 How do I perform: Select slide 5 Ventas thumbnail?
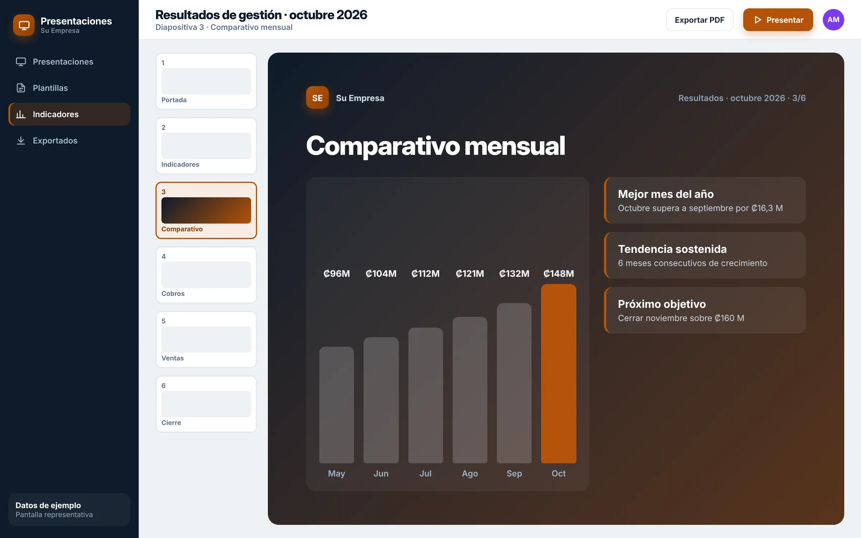tap(206, 340)
